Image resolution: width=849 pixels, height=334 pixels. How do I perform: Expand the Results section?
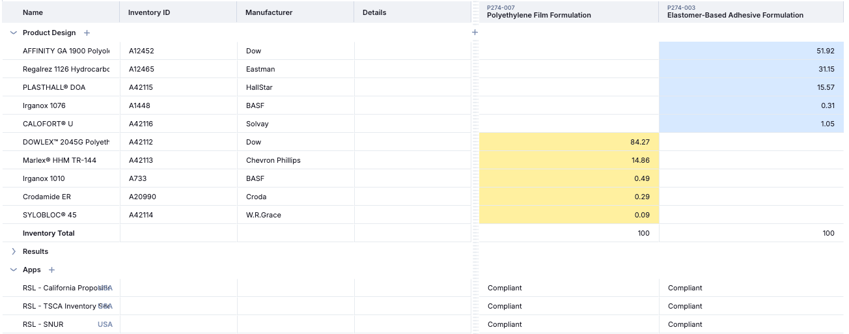pyautogui.click(x=14, y=251)
